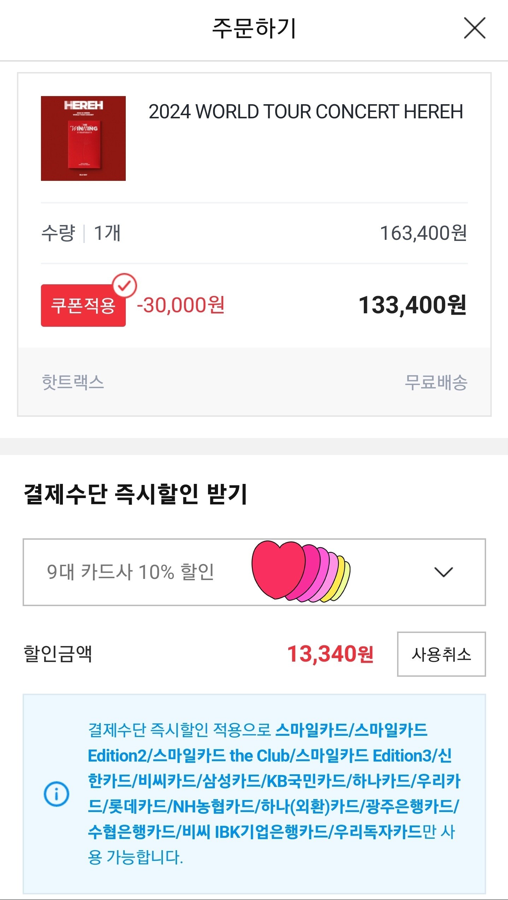The image size is (508, 900).
Task: Tap the colorful heart sticker icon
Action: tap(301, 572)
